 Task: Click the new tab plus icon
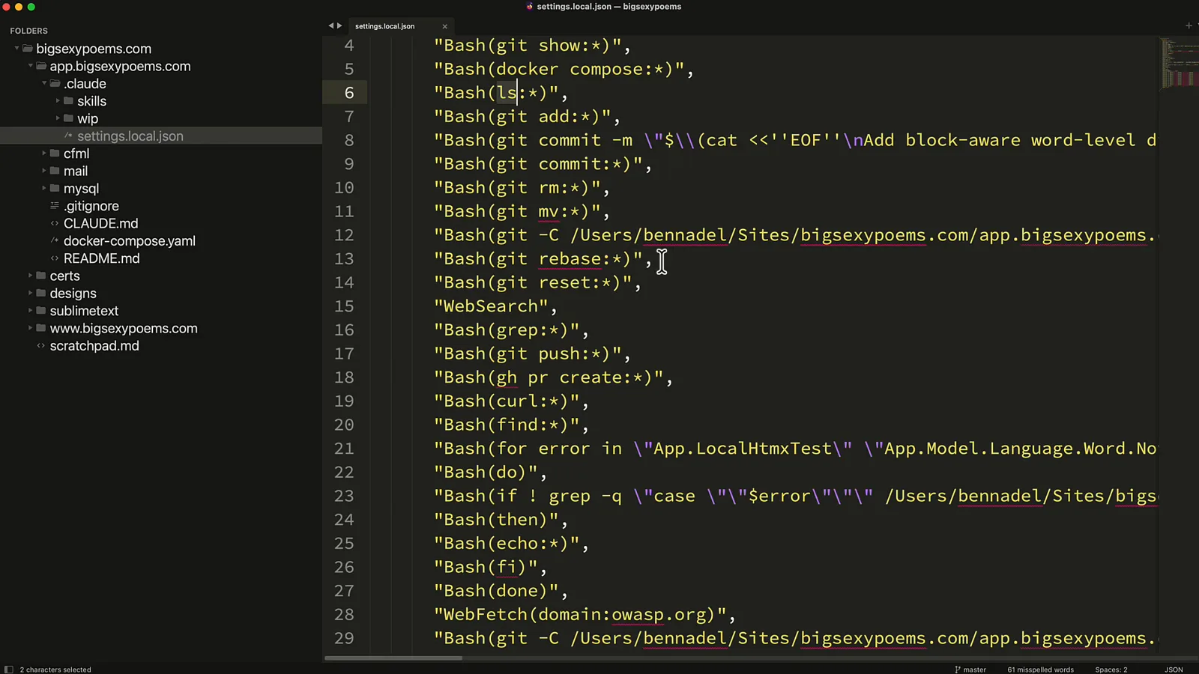(x=1189, y=25)
